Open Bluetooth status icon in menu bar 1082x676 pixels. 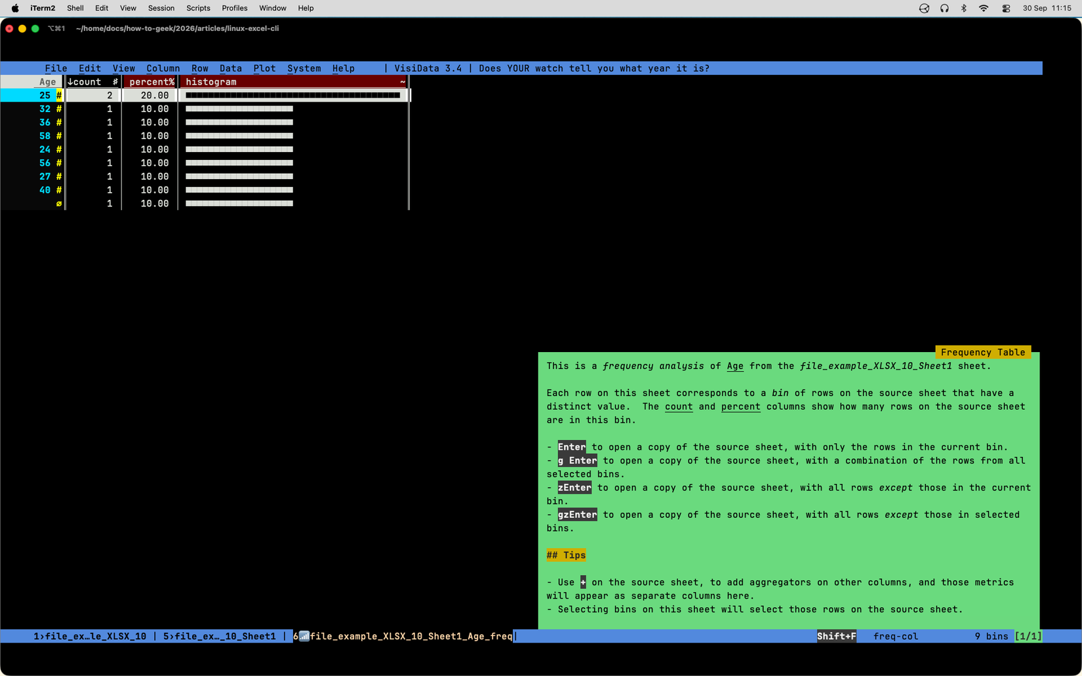964,9
